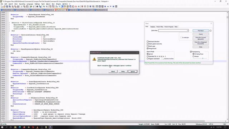Click Abort in the Assertion Failure dialog
Viewport: 229px width, 129px height.
(x=113, y=71)
